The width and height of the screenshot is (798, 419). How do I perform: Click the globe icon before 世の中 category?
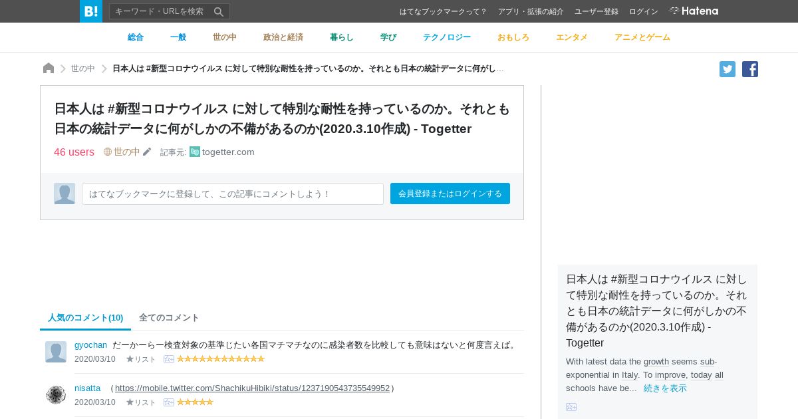[108, 152]
